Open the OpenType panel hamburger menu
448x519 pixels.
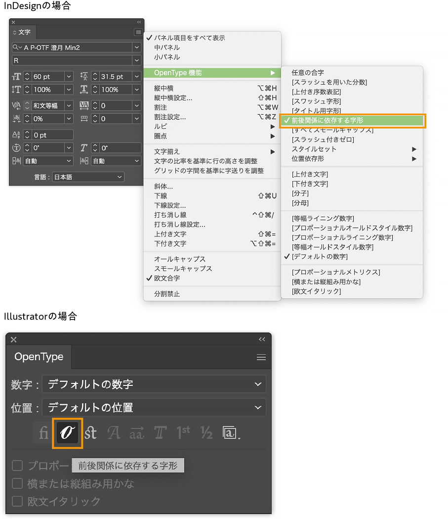pos(261,357)
